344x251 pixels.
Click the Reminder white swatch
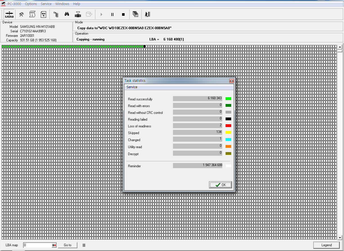(228, 166)
